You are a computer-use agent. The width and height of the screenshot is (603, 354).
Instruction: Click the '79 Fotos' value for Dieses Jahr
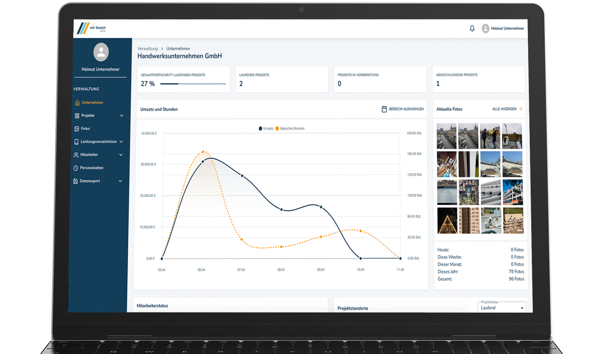[x=516, y=272]
